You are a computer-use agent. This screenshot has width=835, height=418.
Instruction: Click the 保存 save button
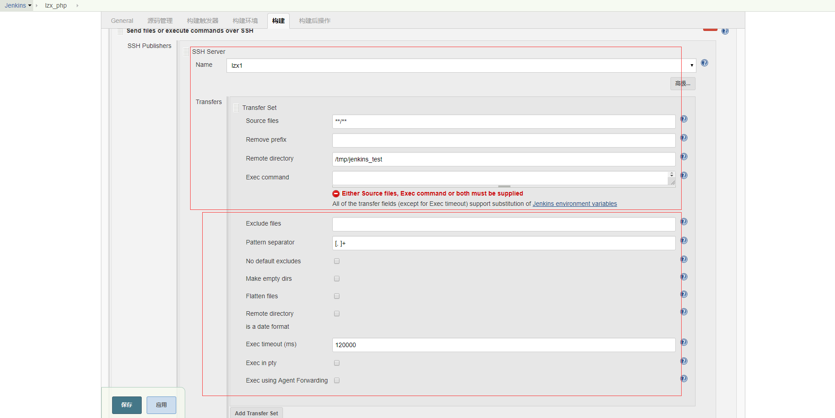pyautogui.click(x=127, y=405)
